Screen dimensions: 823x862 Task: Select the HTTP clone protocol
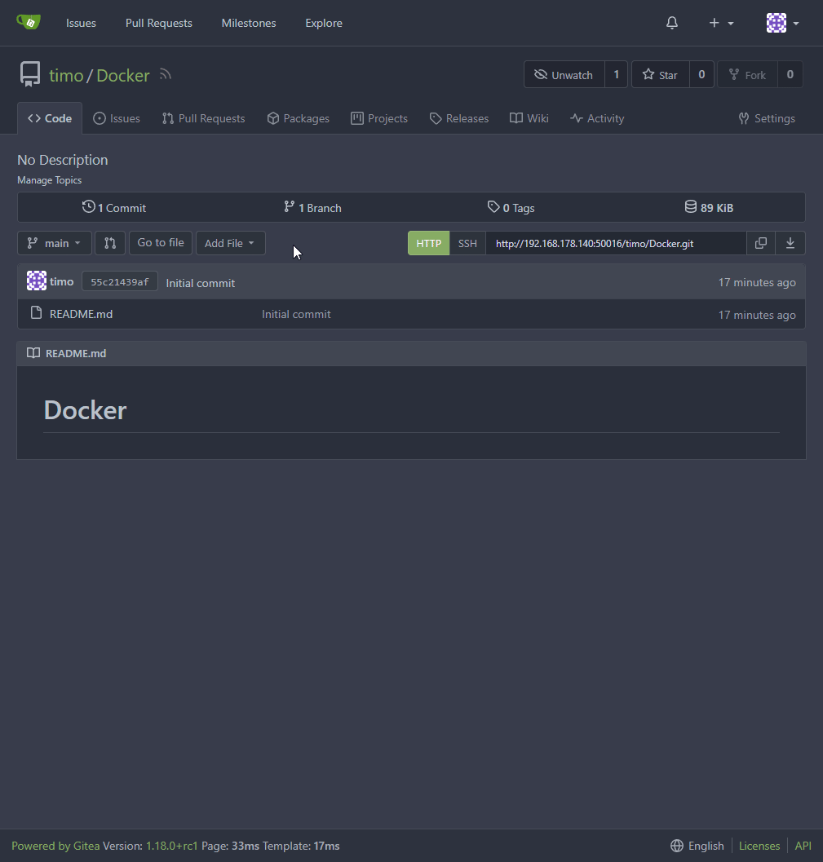click(428, 243)
